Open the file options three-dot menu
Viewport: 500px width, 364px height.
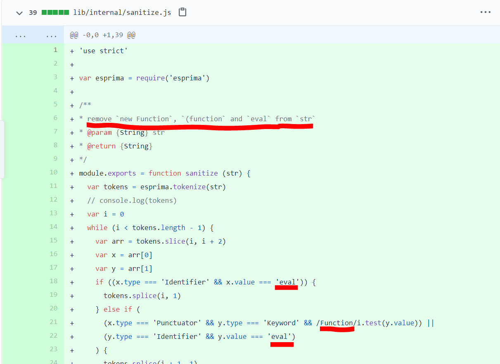tap(486, 12)
